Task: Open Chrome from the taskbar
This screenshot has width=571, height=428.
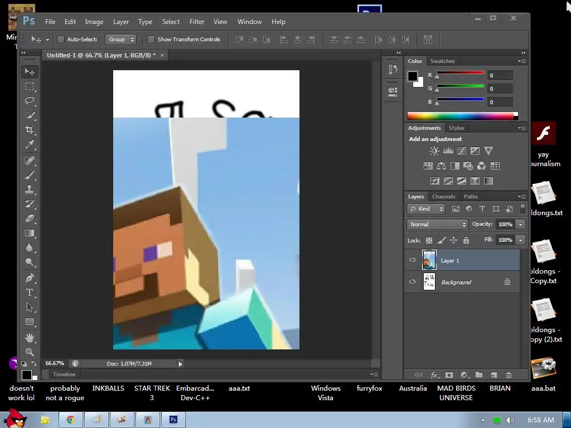Action: pos(71,420)
